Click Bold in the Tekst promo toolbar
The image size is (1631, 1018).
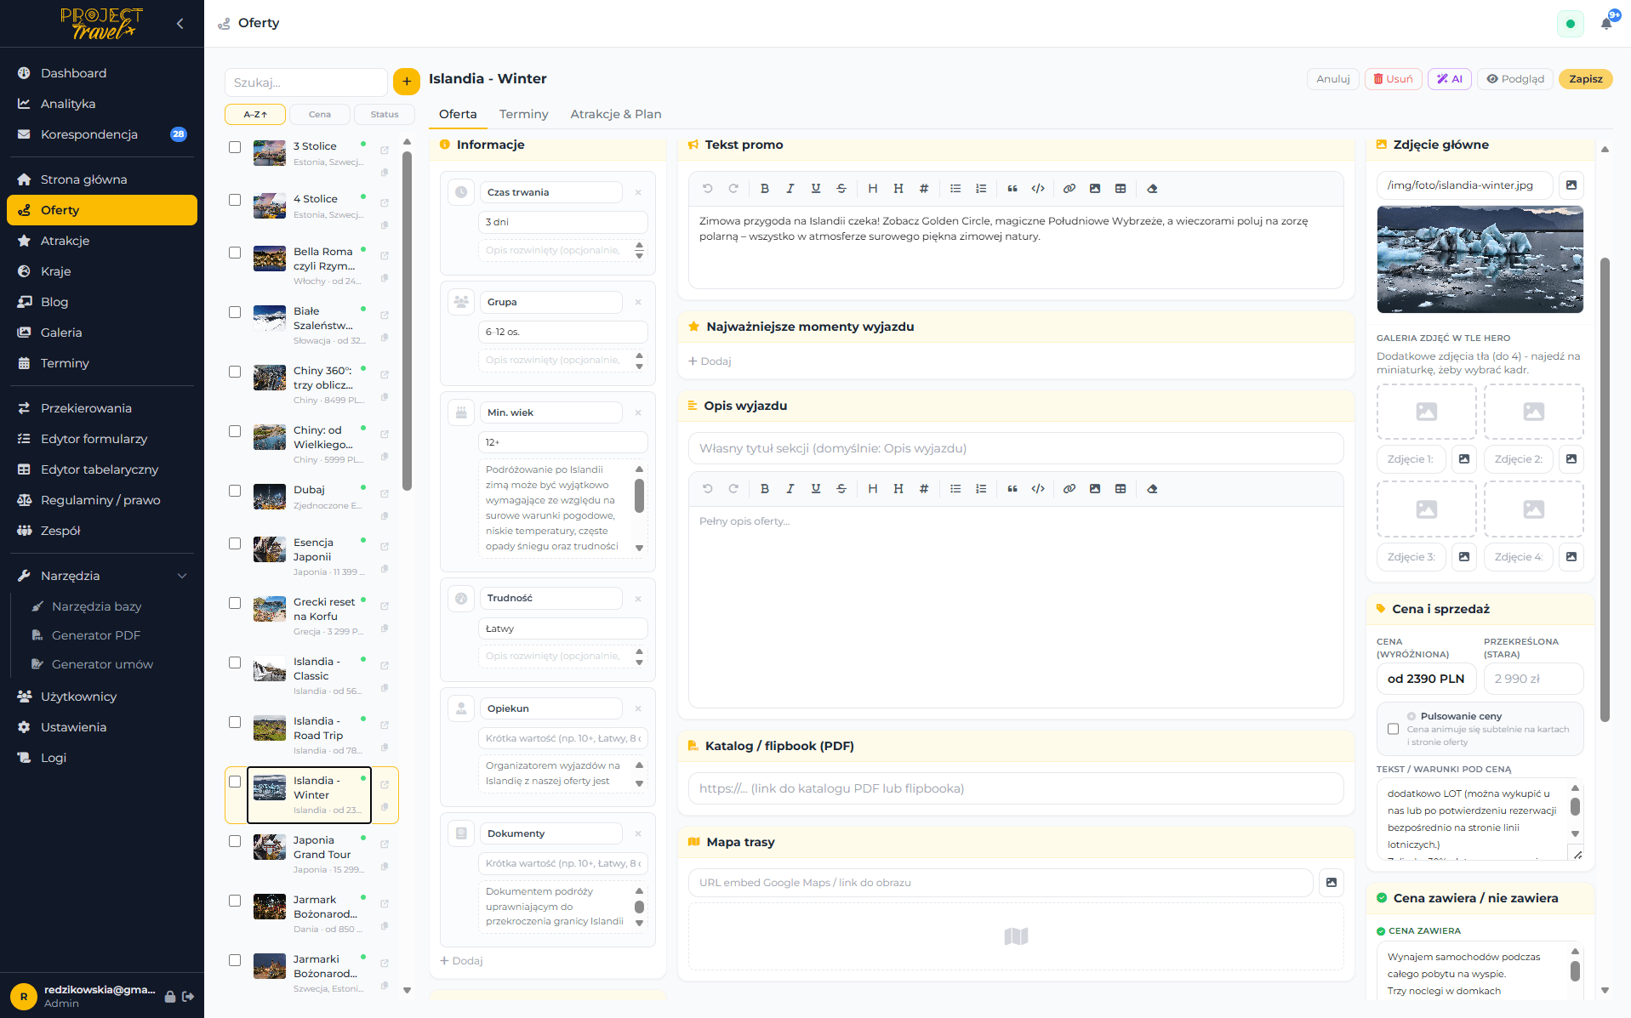765,189
